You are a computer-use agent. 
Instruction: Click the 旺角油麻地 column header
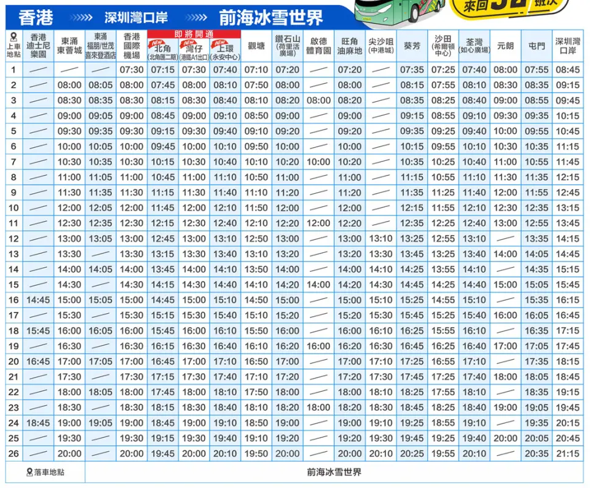coord(350,46)
